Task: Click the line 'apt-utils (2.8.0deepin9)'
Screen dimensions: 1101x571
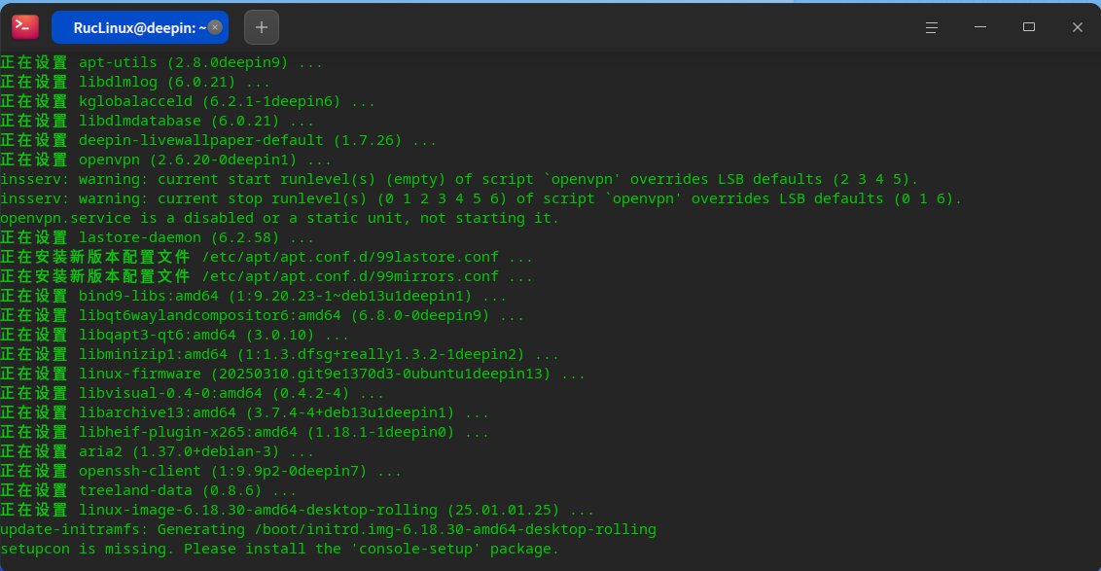Action: [x=161, y=62]
